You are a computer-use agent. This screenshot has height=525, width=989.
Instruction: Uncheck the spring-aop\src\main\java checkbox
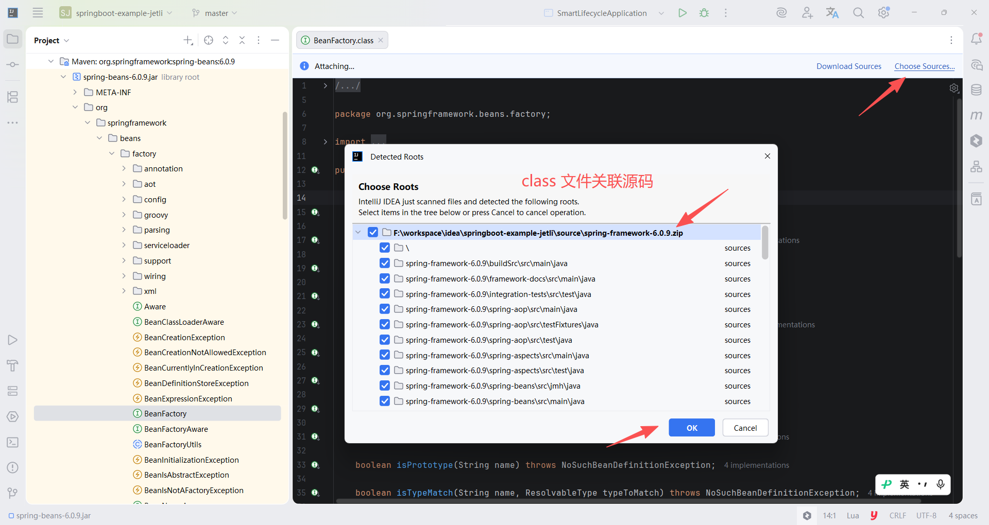[x=385, y=309]
